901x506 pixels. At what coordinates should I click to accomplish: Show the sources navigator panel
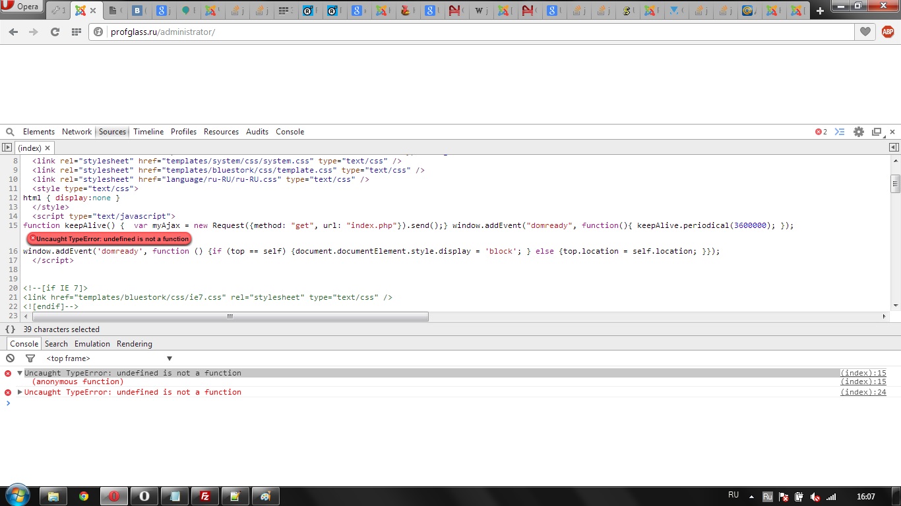[x=7, y=148]
